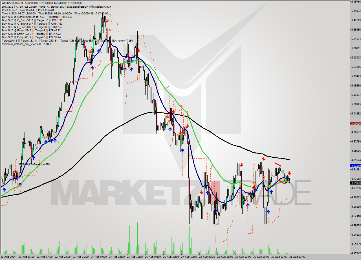This screenshot has width=361, height=260.
Task: Click the '23 Aug 15:00' time axis label
Action: [x=81, y=257]
